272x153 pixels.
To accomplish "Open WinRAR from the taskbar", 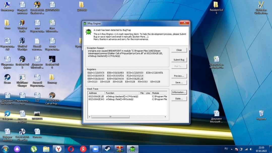I will pyautogui.click(x=120, y=149).
